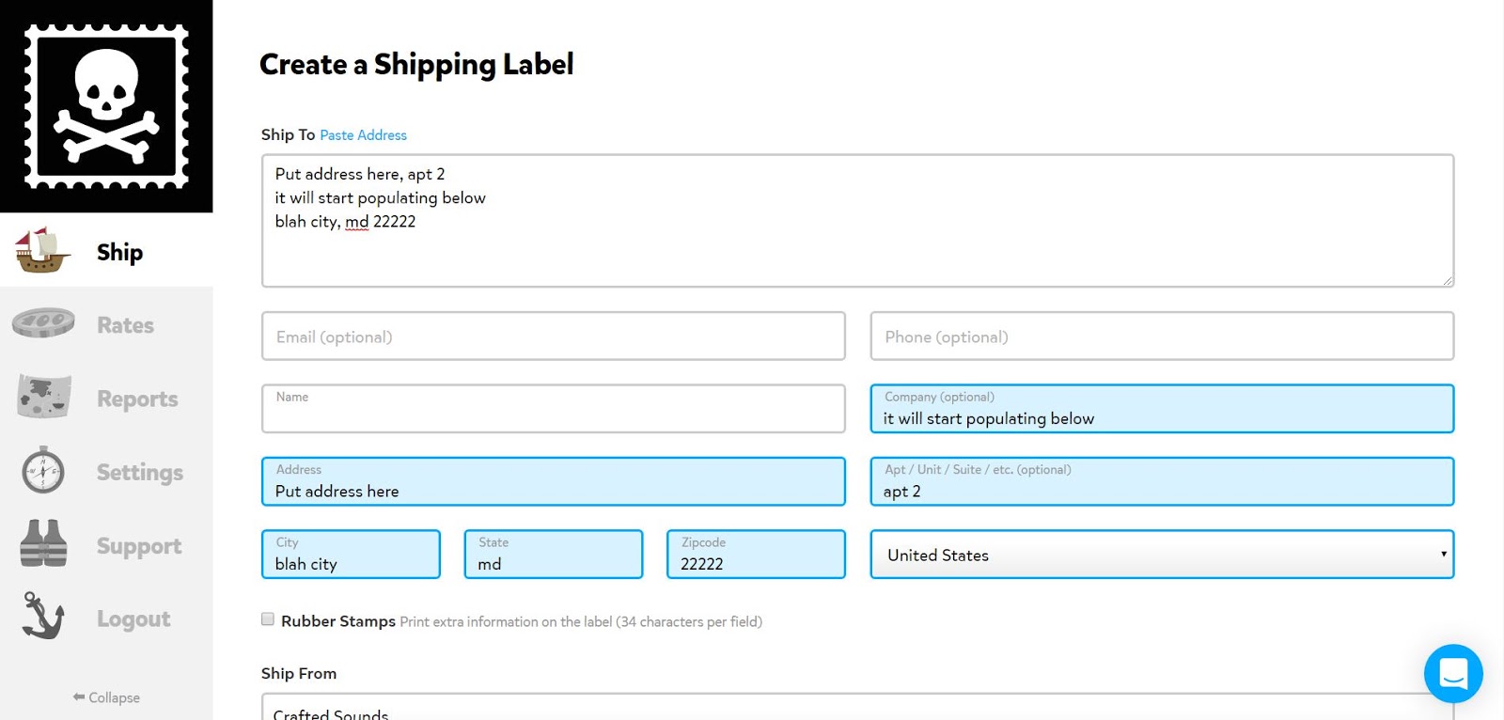Go to the Rates menu item
1504x720 pixels.
click(125, 325)
